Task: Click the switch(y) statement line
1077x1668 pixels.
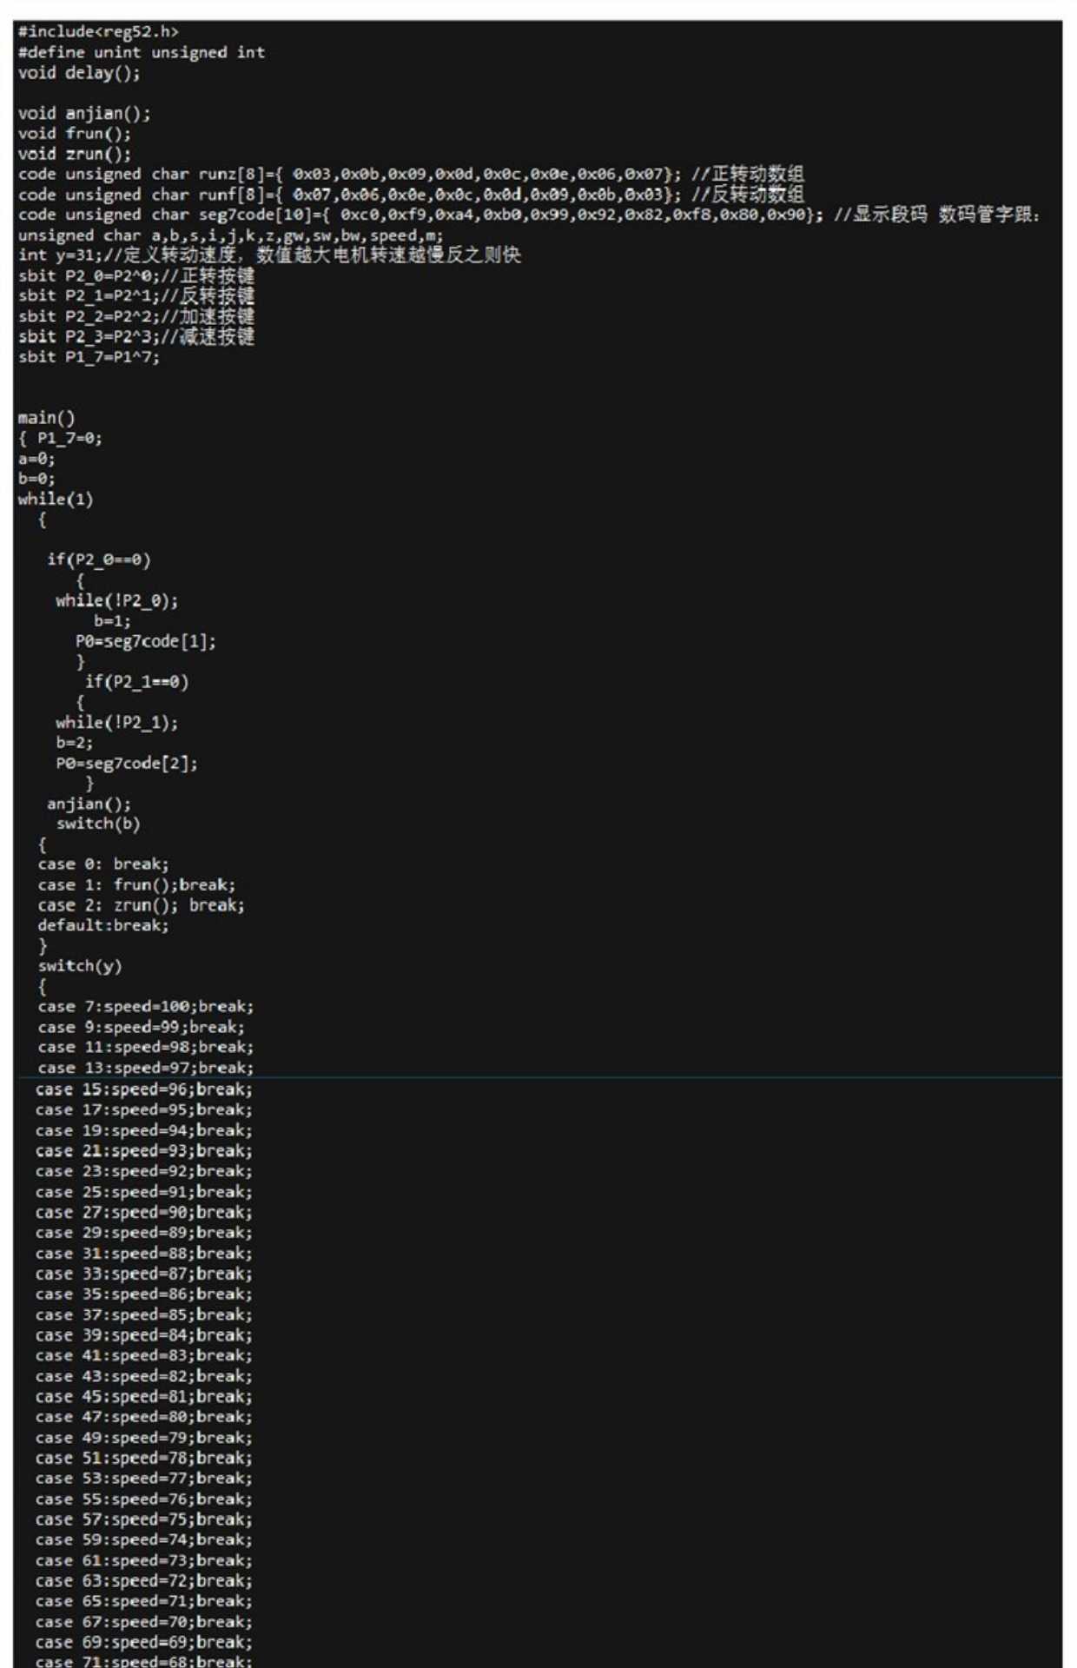Action: click(80, 966)
